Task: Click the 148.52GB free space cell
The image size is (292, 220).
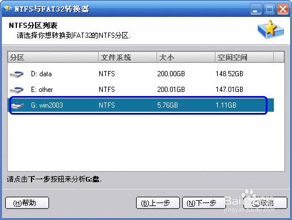Action: pyautogui.click(x=230, y=74)
